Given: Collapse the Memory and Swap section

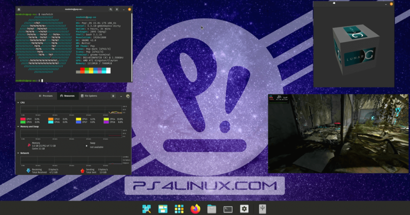Looking at the screenshot, I should 18,126.
